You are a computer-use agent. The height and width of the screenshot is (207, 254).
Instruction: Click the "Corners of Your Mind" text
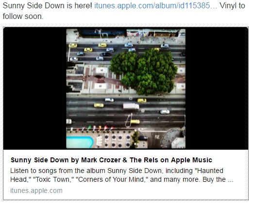(112, 180)
